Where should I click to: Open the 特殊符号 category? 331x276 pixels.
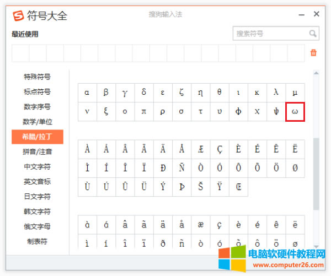38,77
